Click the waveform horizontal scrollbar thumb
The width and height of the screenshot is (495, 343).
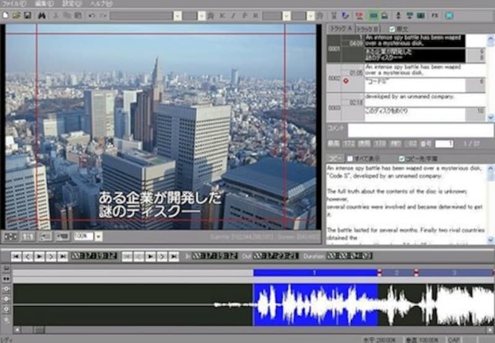[40, 330]
